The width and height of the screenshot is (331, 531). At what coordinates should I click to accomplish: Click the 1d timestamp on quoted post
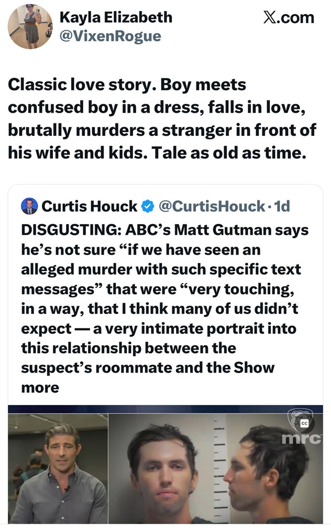click(282, 207)
